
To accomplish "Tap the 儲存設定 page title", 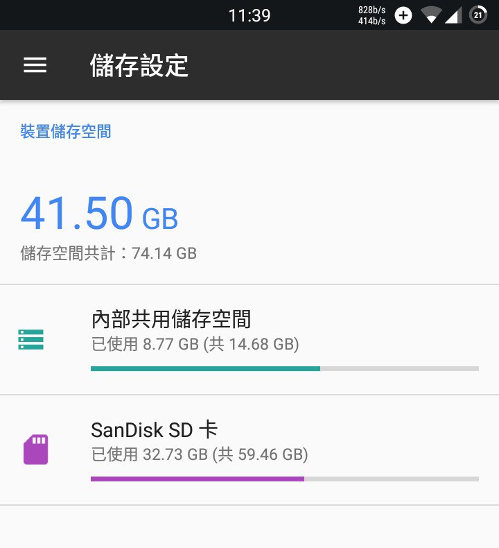I will pyautogui.click(x=139, y=65).
